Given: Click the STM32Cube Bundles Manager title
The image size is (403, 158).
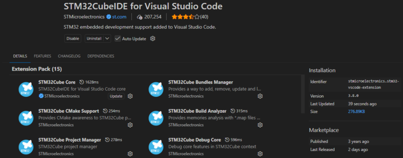Looking at the screenshot, I should [x=201, y=82].
